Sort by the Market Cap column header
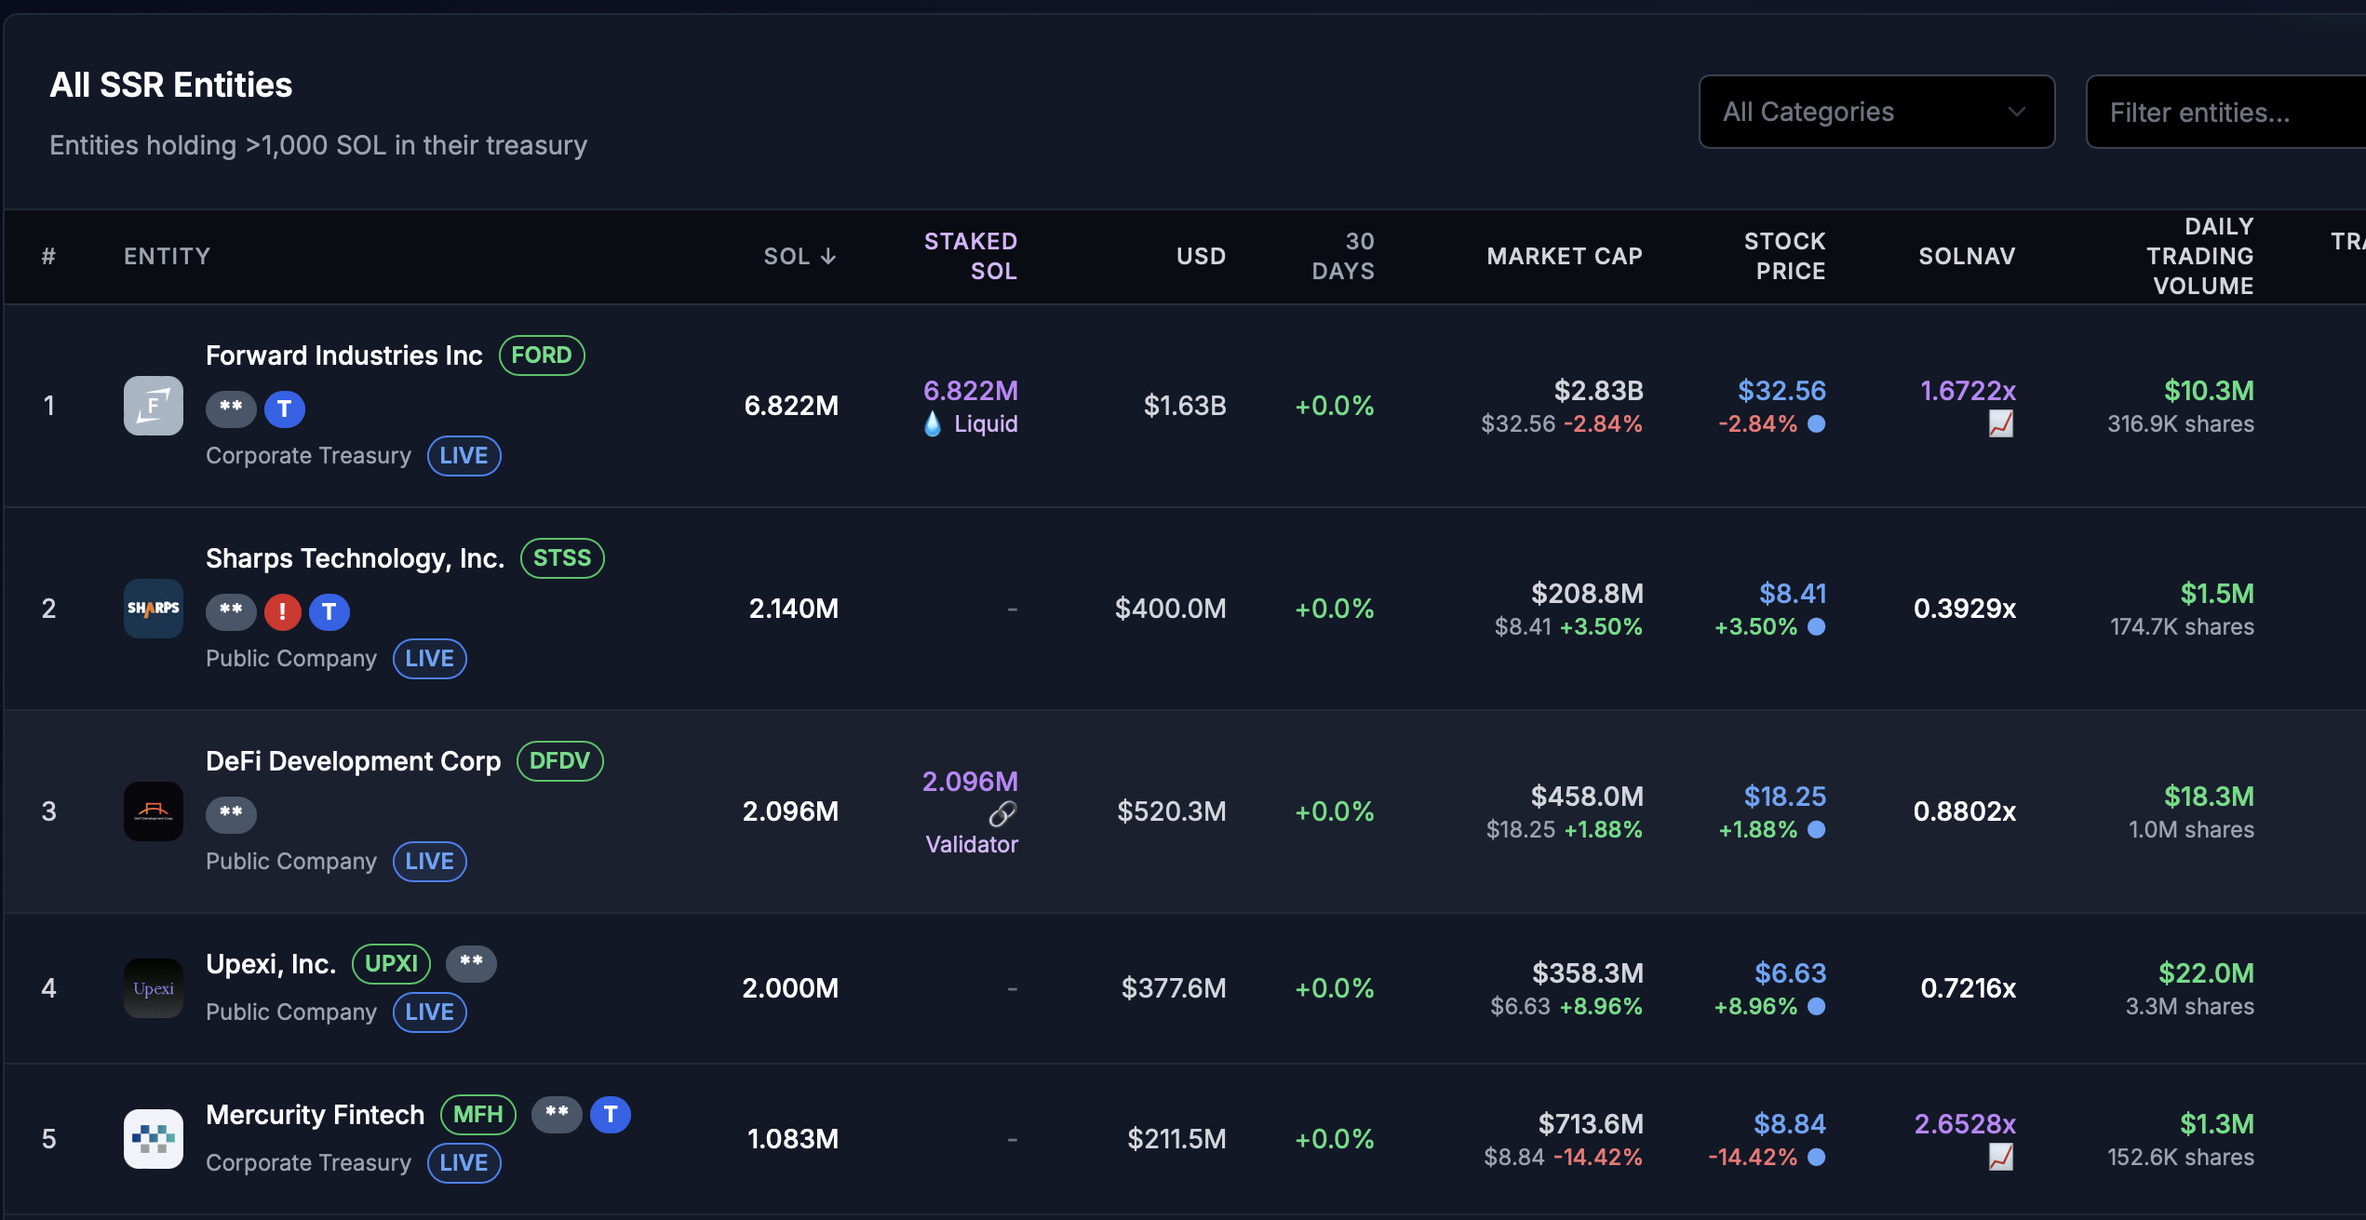The height and width of the screenshot is (1220, 2366). pos(1564,256)
